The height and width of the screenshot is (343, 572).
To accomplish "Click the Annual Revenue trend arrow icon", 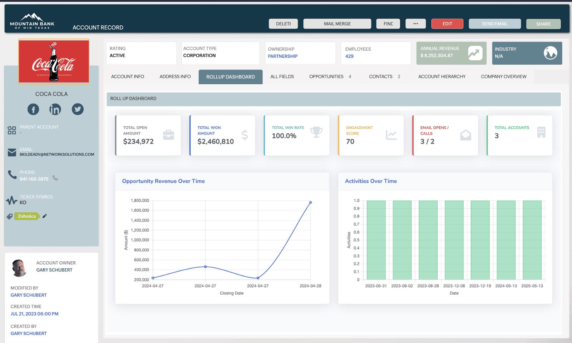I will point(475,53).
